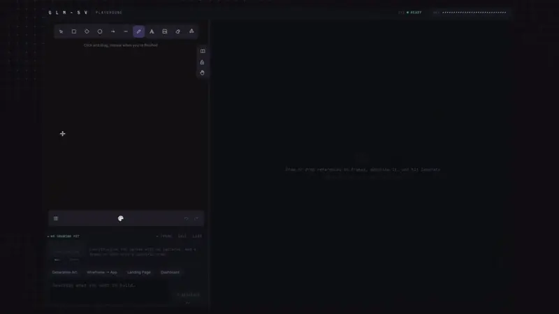Viewport: 559px width, 314px height.
Task: Click the highlighted pencil draw tool
Action: 138,31
